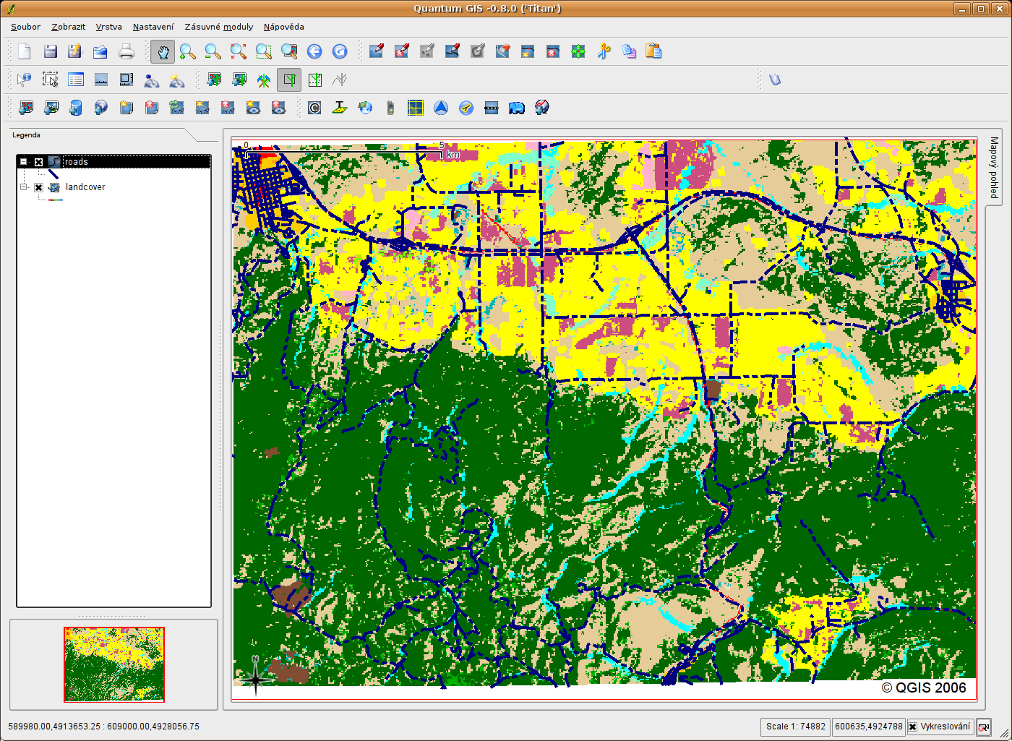
Task: Click the Print icon
Action: click(126, 51)
